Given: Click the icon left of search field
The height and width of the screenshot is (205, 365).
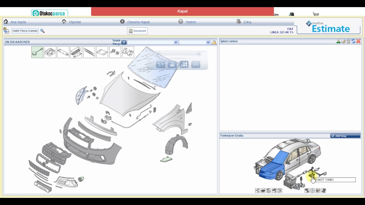Looking at the screenshot, I should click(6, 30).
